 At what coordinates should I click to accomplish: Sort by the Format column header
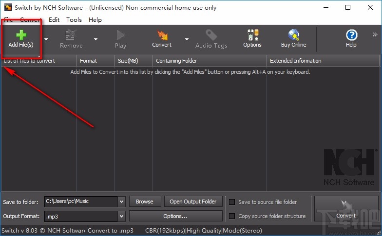pos(95,61)
